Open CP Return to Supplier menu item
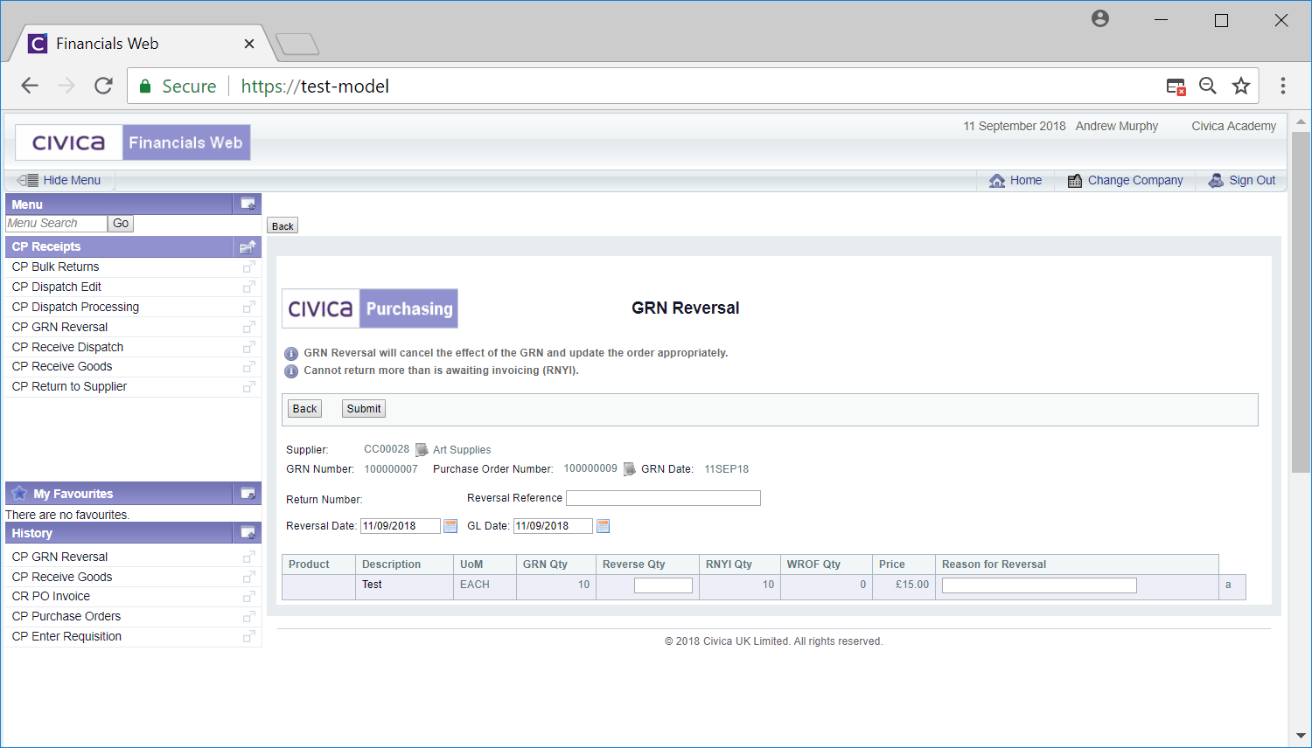1312x748 pixels. coord(69,386)
